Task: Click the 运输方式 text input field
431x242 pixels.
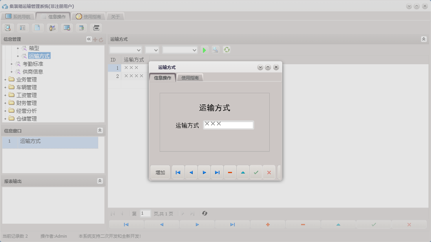Action: pos(228,125)
